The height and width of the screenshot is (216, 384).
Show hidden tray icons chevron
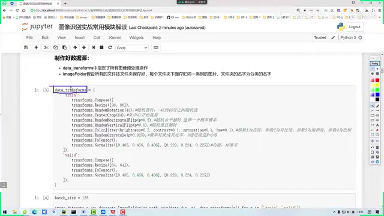(x=334, y=212)
